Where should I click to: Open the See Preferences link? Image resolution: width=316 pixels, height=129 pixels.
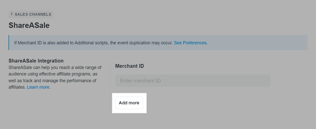pyautogui.click(x=191, y=43)
